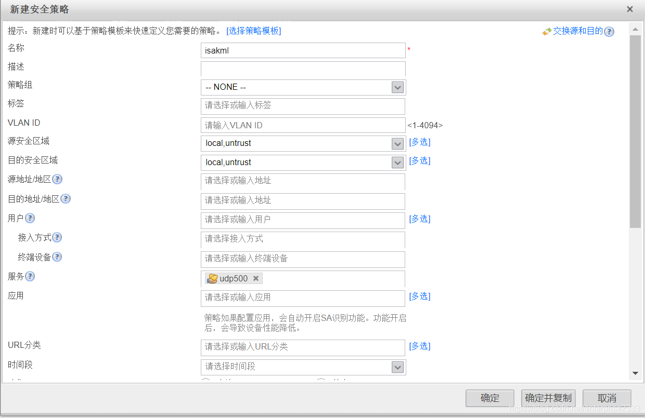Expand the 目的安全区域 dropdown arrow

398,163
